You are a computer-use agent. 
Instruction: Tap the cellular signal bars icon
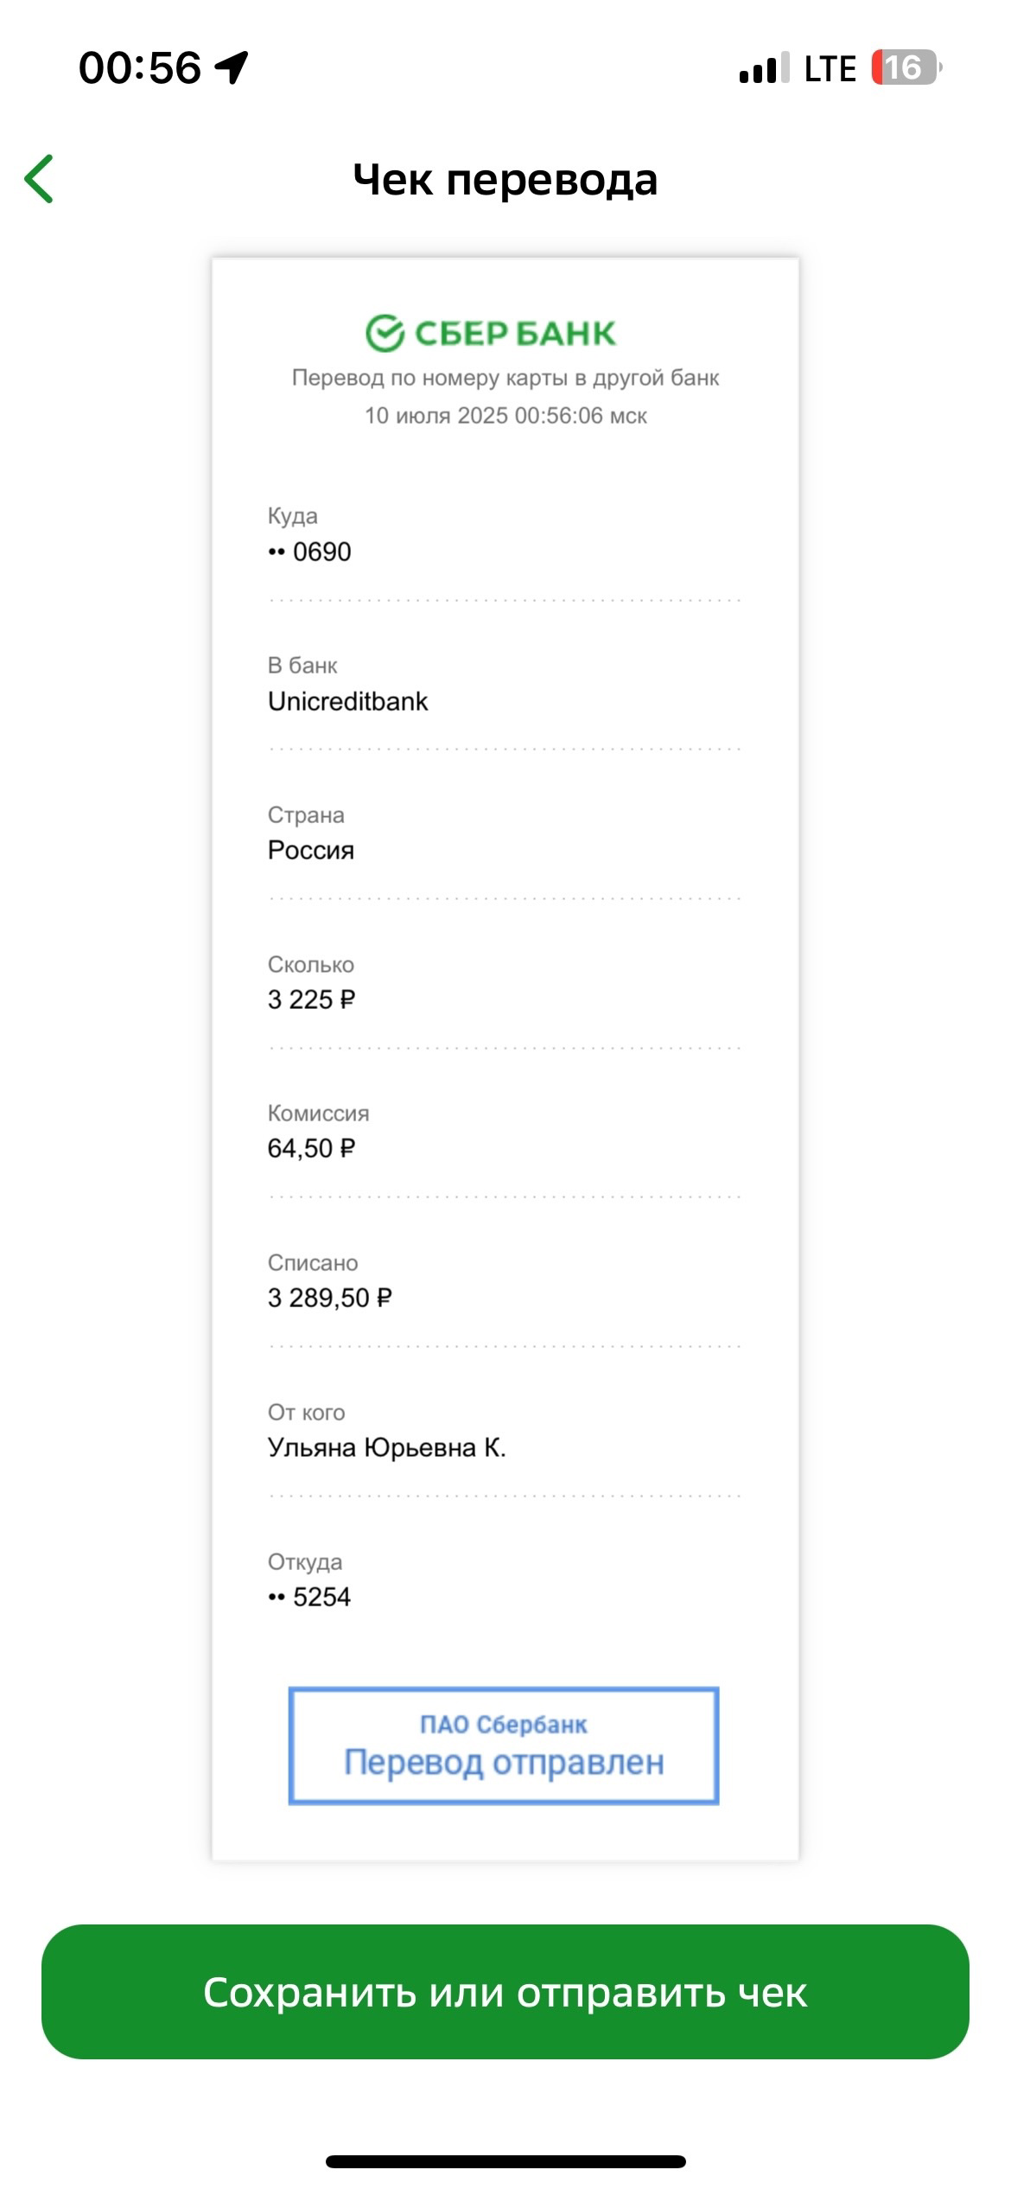[764, 68]
